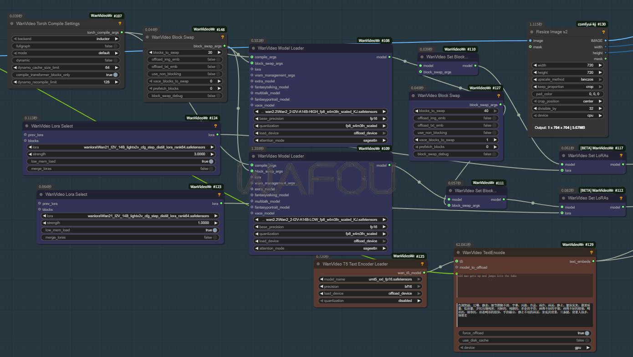
Task: Collapse WanVideo TextEncode node via title dot
Action: (458, 252)
